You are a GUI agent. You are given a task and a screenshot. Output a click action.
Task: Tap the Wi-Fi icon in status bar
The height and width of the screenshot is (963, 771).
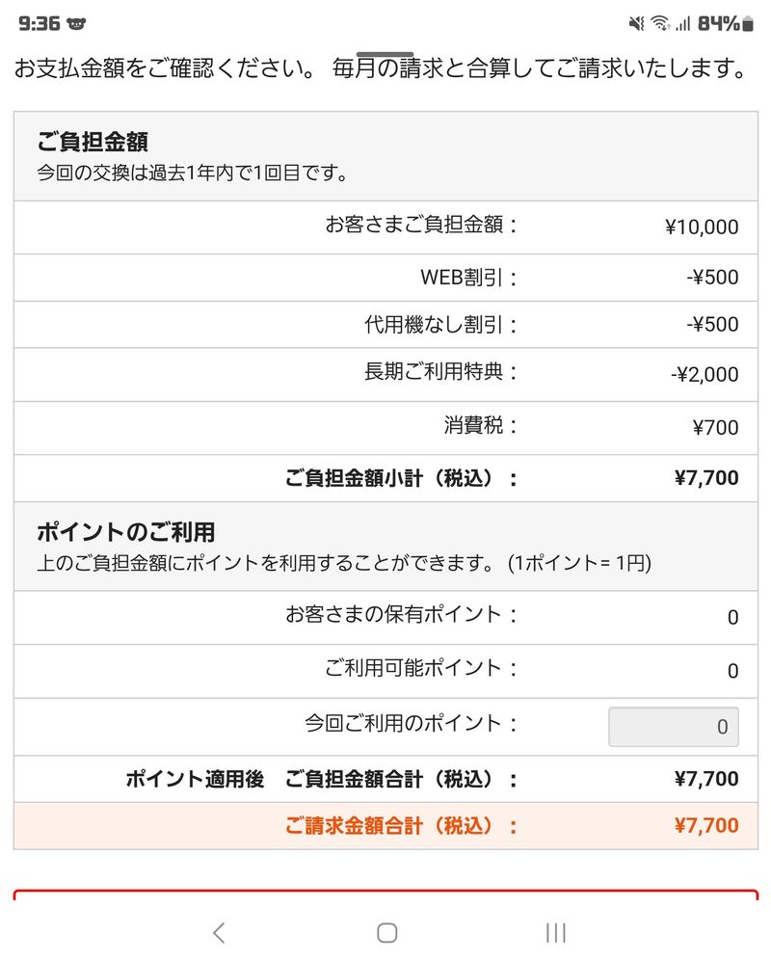(x=660, y=23)
